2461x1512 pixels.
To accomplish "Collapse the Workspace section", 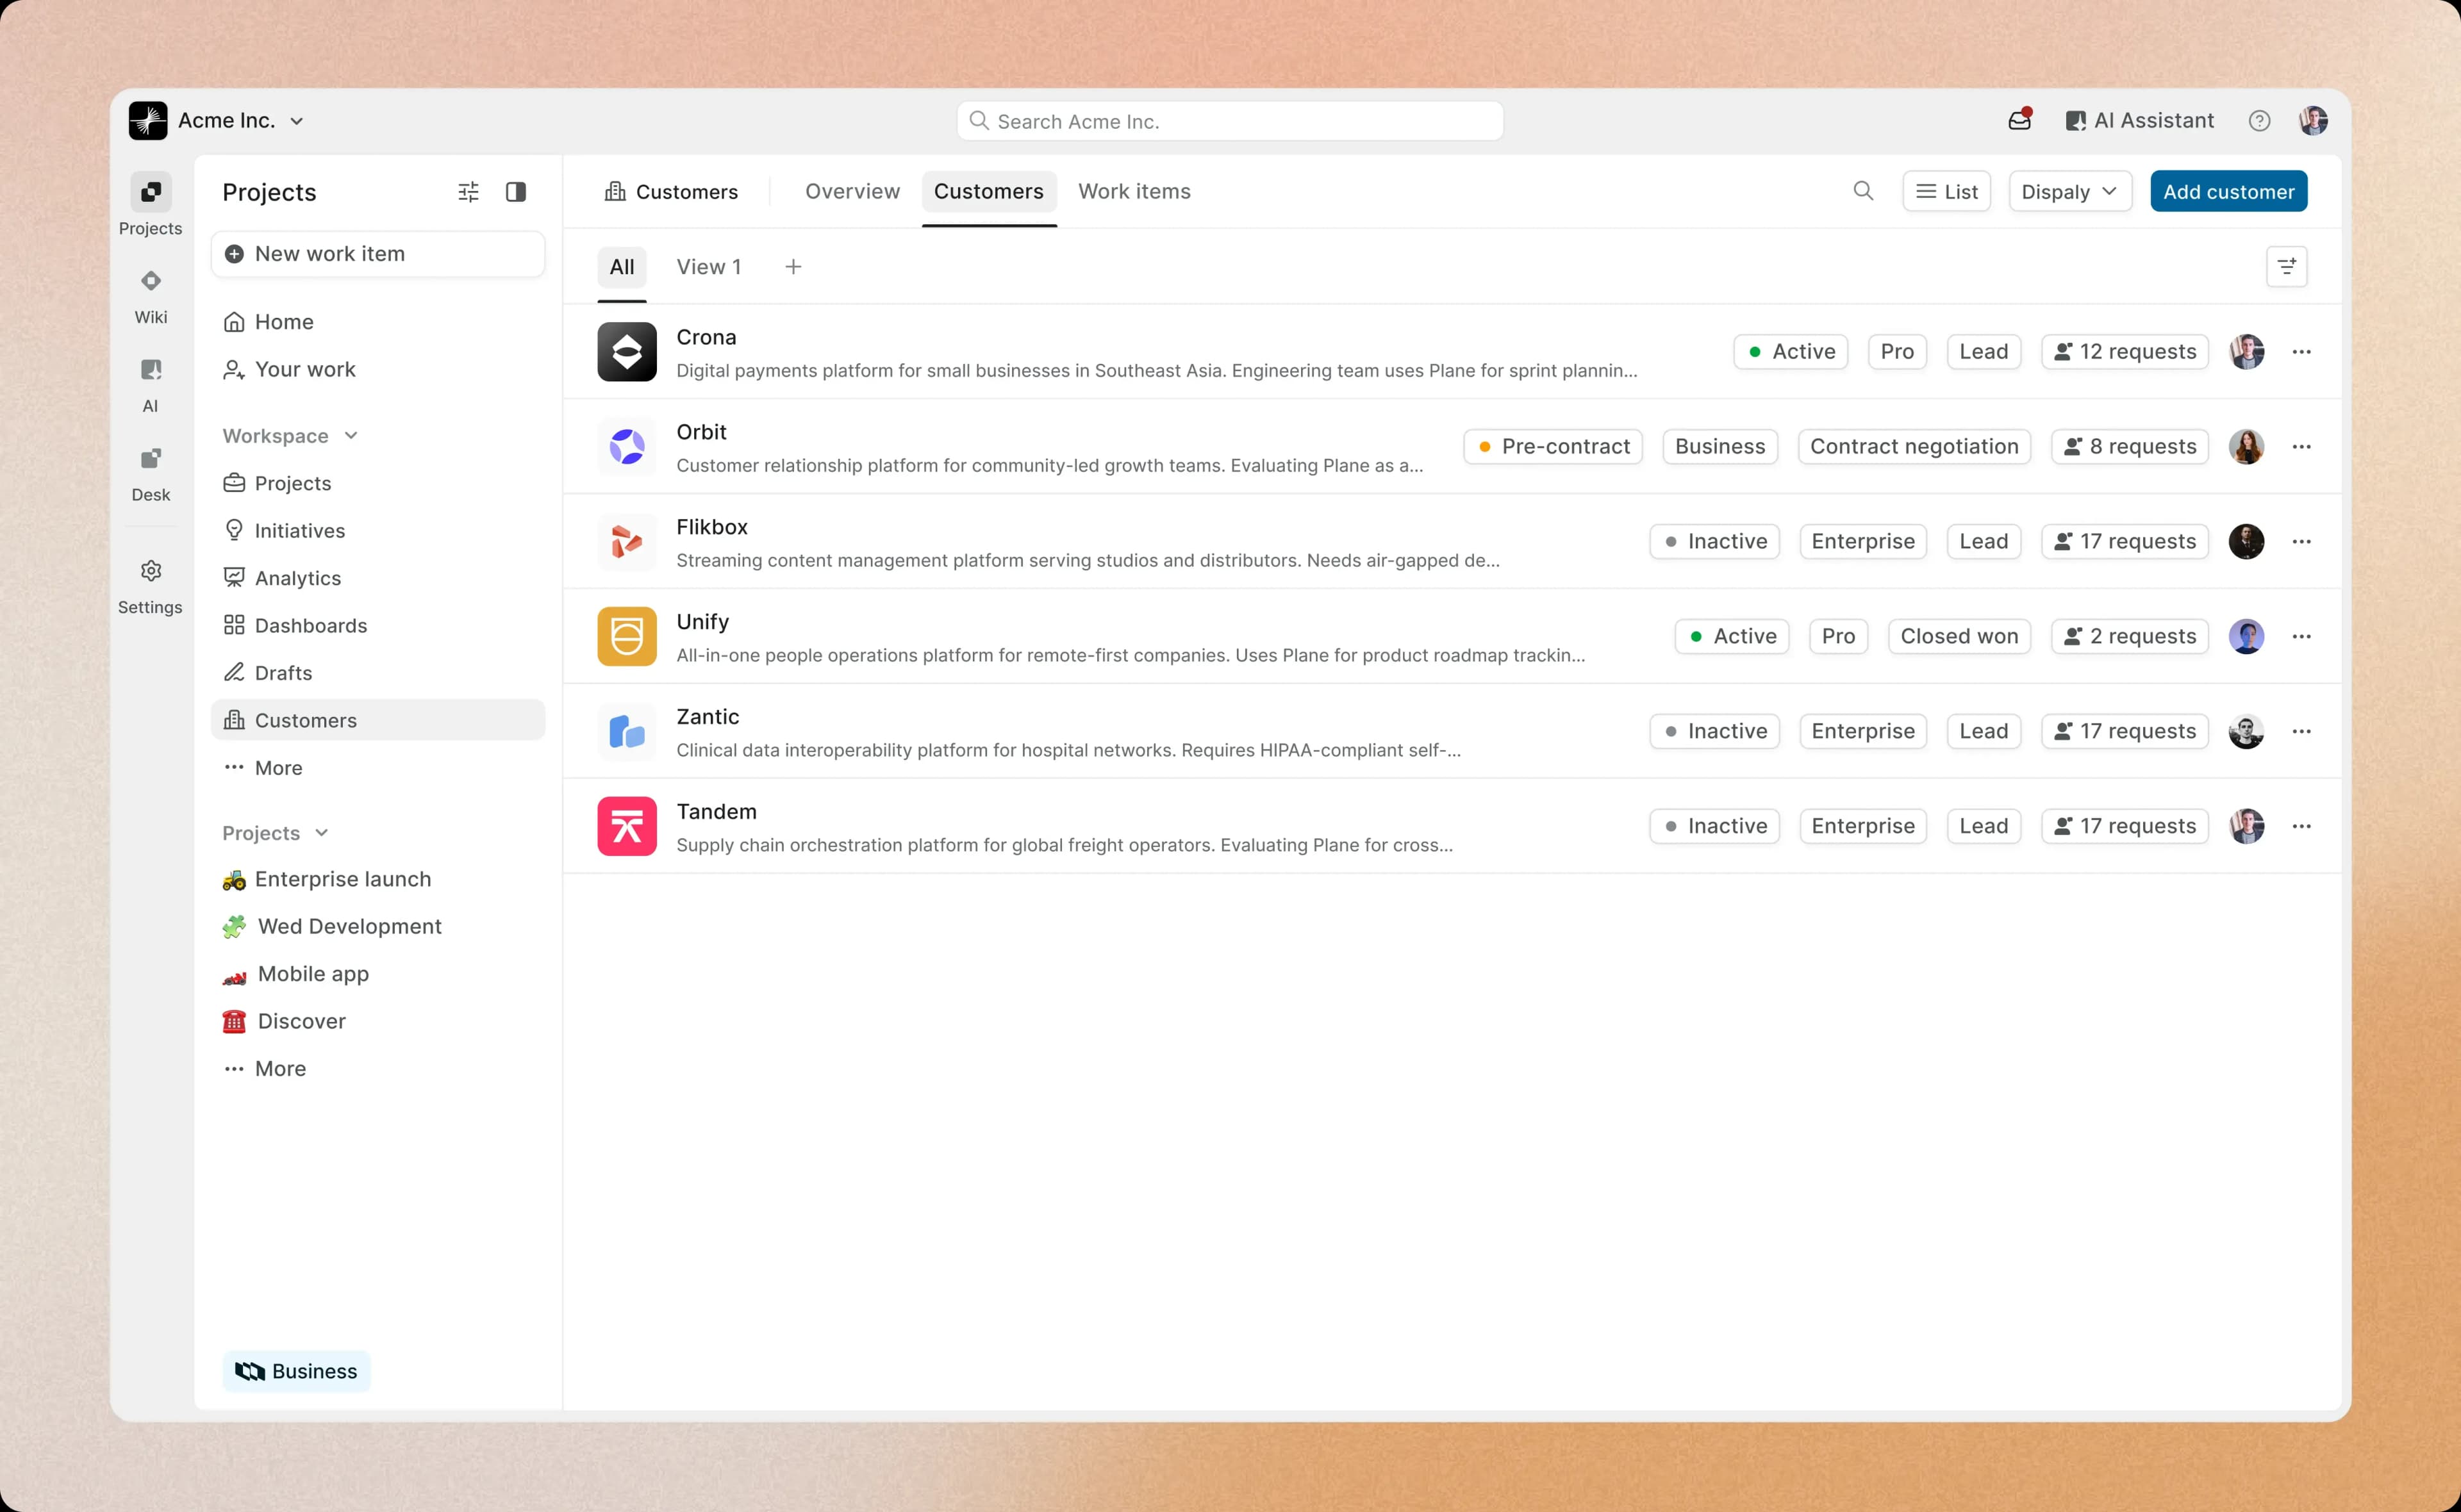I will (351, 435).
